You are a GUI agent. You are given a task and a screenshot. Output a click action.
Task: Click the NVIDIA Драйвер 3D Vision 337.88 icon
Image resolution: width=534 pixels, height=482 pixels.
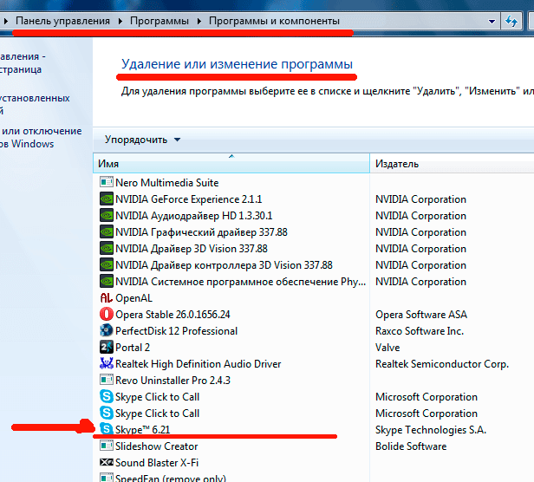107,248
